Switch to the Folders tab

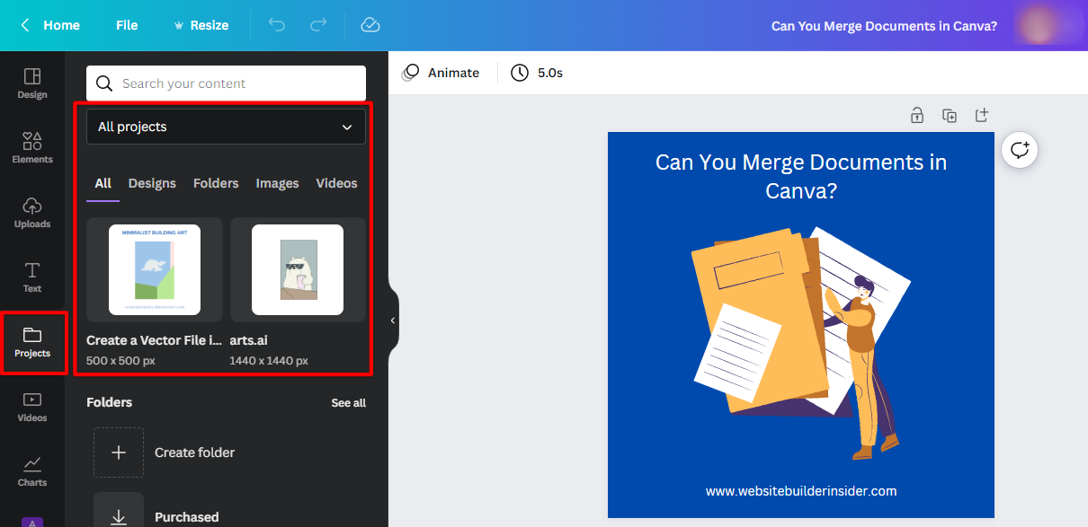[216, 183]
